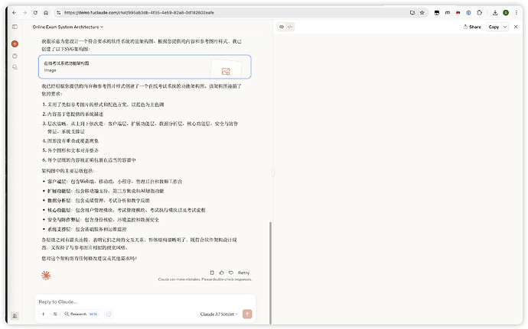528x329 pixels.
Task: Expand the Copy options arrow
Action: (x=505, y=27)
